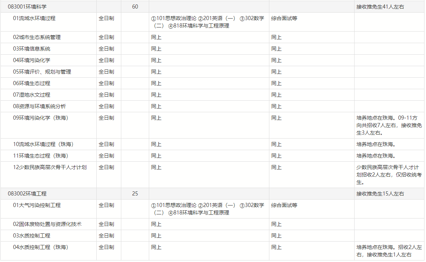This screenshot has width=426, height=262.
Task: Choose the 03环境信息系统 row label
Action: [32, 49]
